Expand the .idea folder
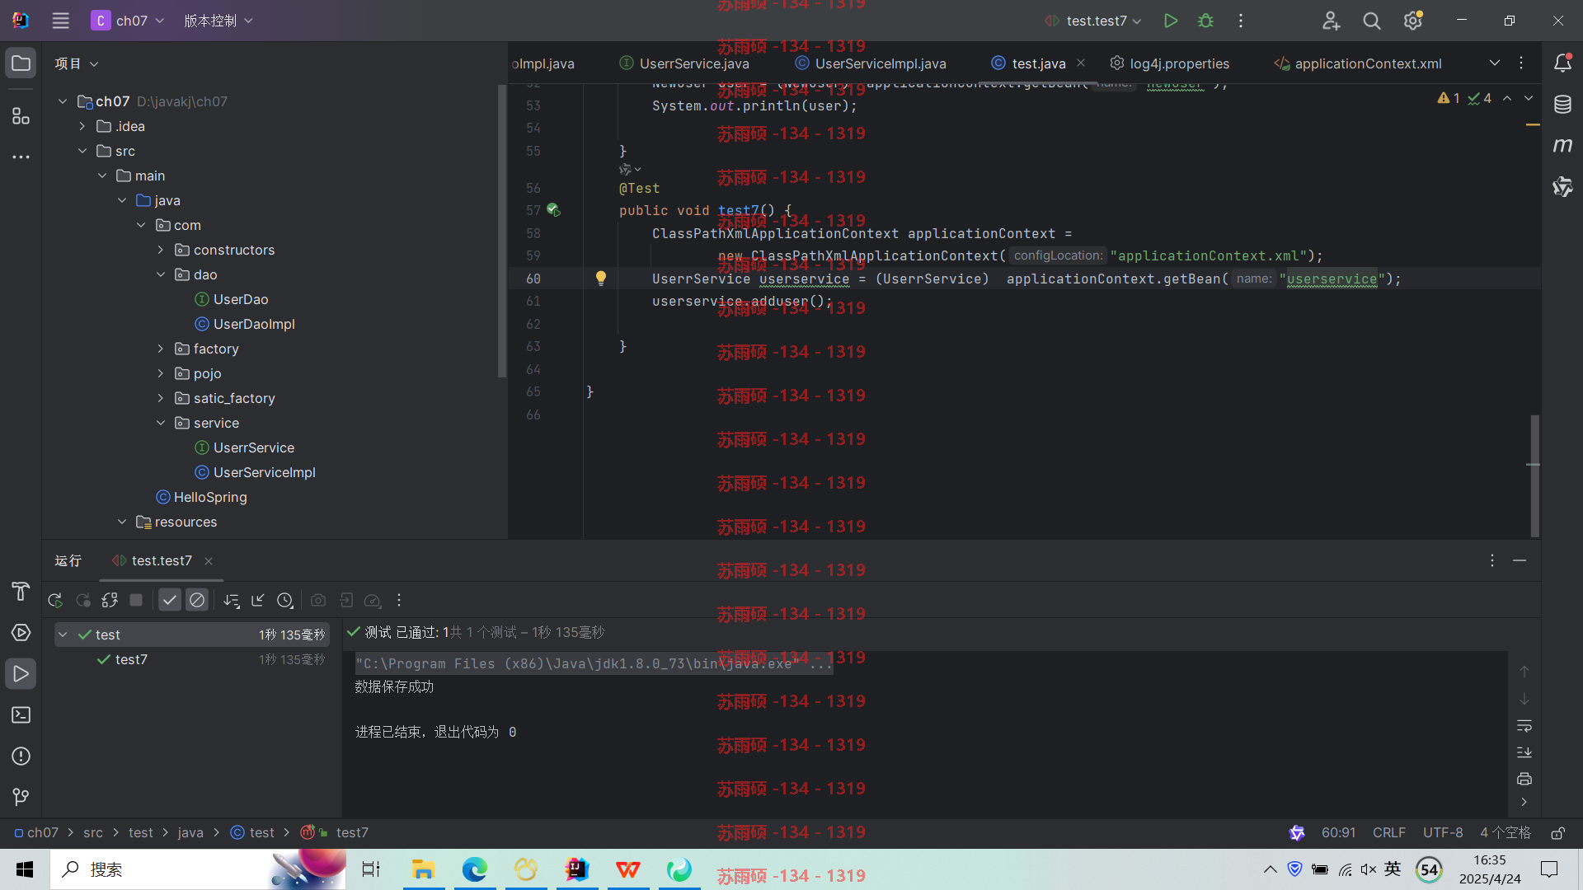 tap(82, 126)
